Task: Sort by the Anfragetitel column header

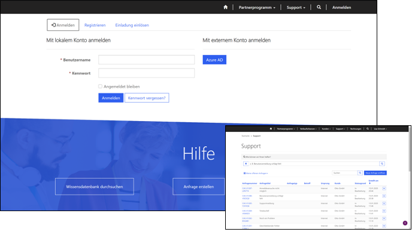Action: tap(265, 183)
